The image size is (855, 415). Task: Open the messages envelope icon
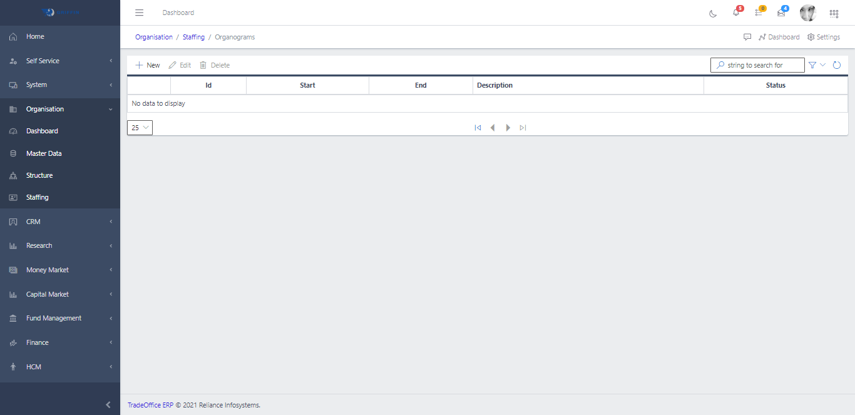781,13
